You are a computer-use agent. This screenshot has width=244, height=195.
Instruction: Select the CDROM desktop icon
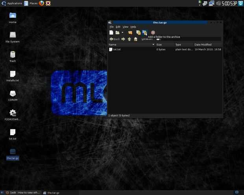(13, 96)
